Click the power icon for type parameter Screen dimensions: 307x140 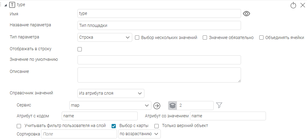(293, 5)
